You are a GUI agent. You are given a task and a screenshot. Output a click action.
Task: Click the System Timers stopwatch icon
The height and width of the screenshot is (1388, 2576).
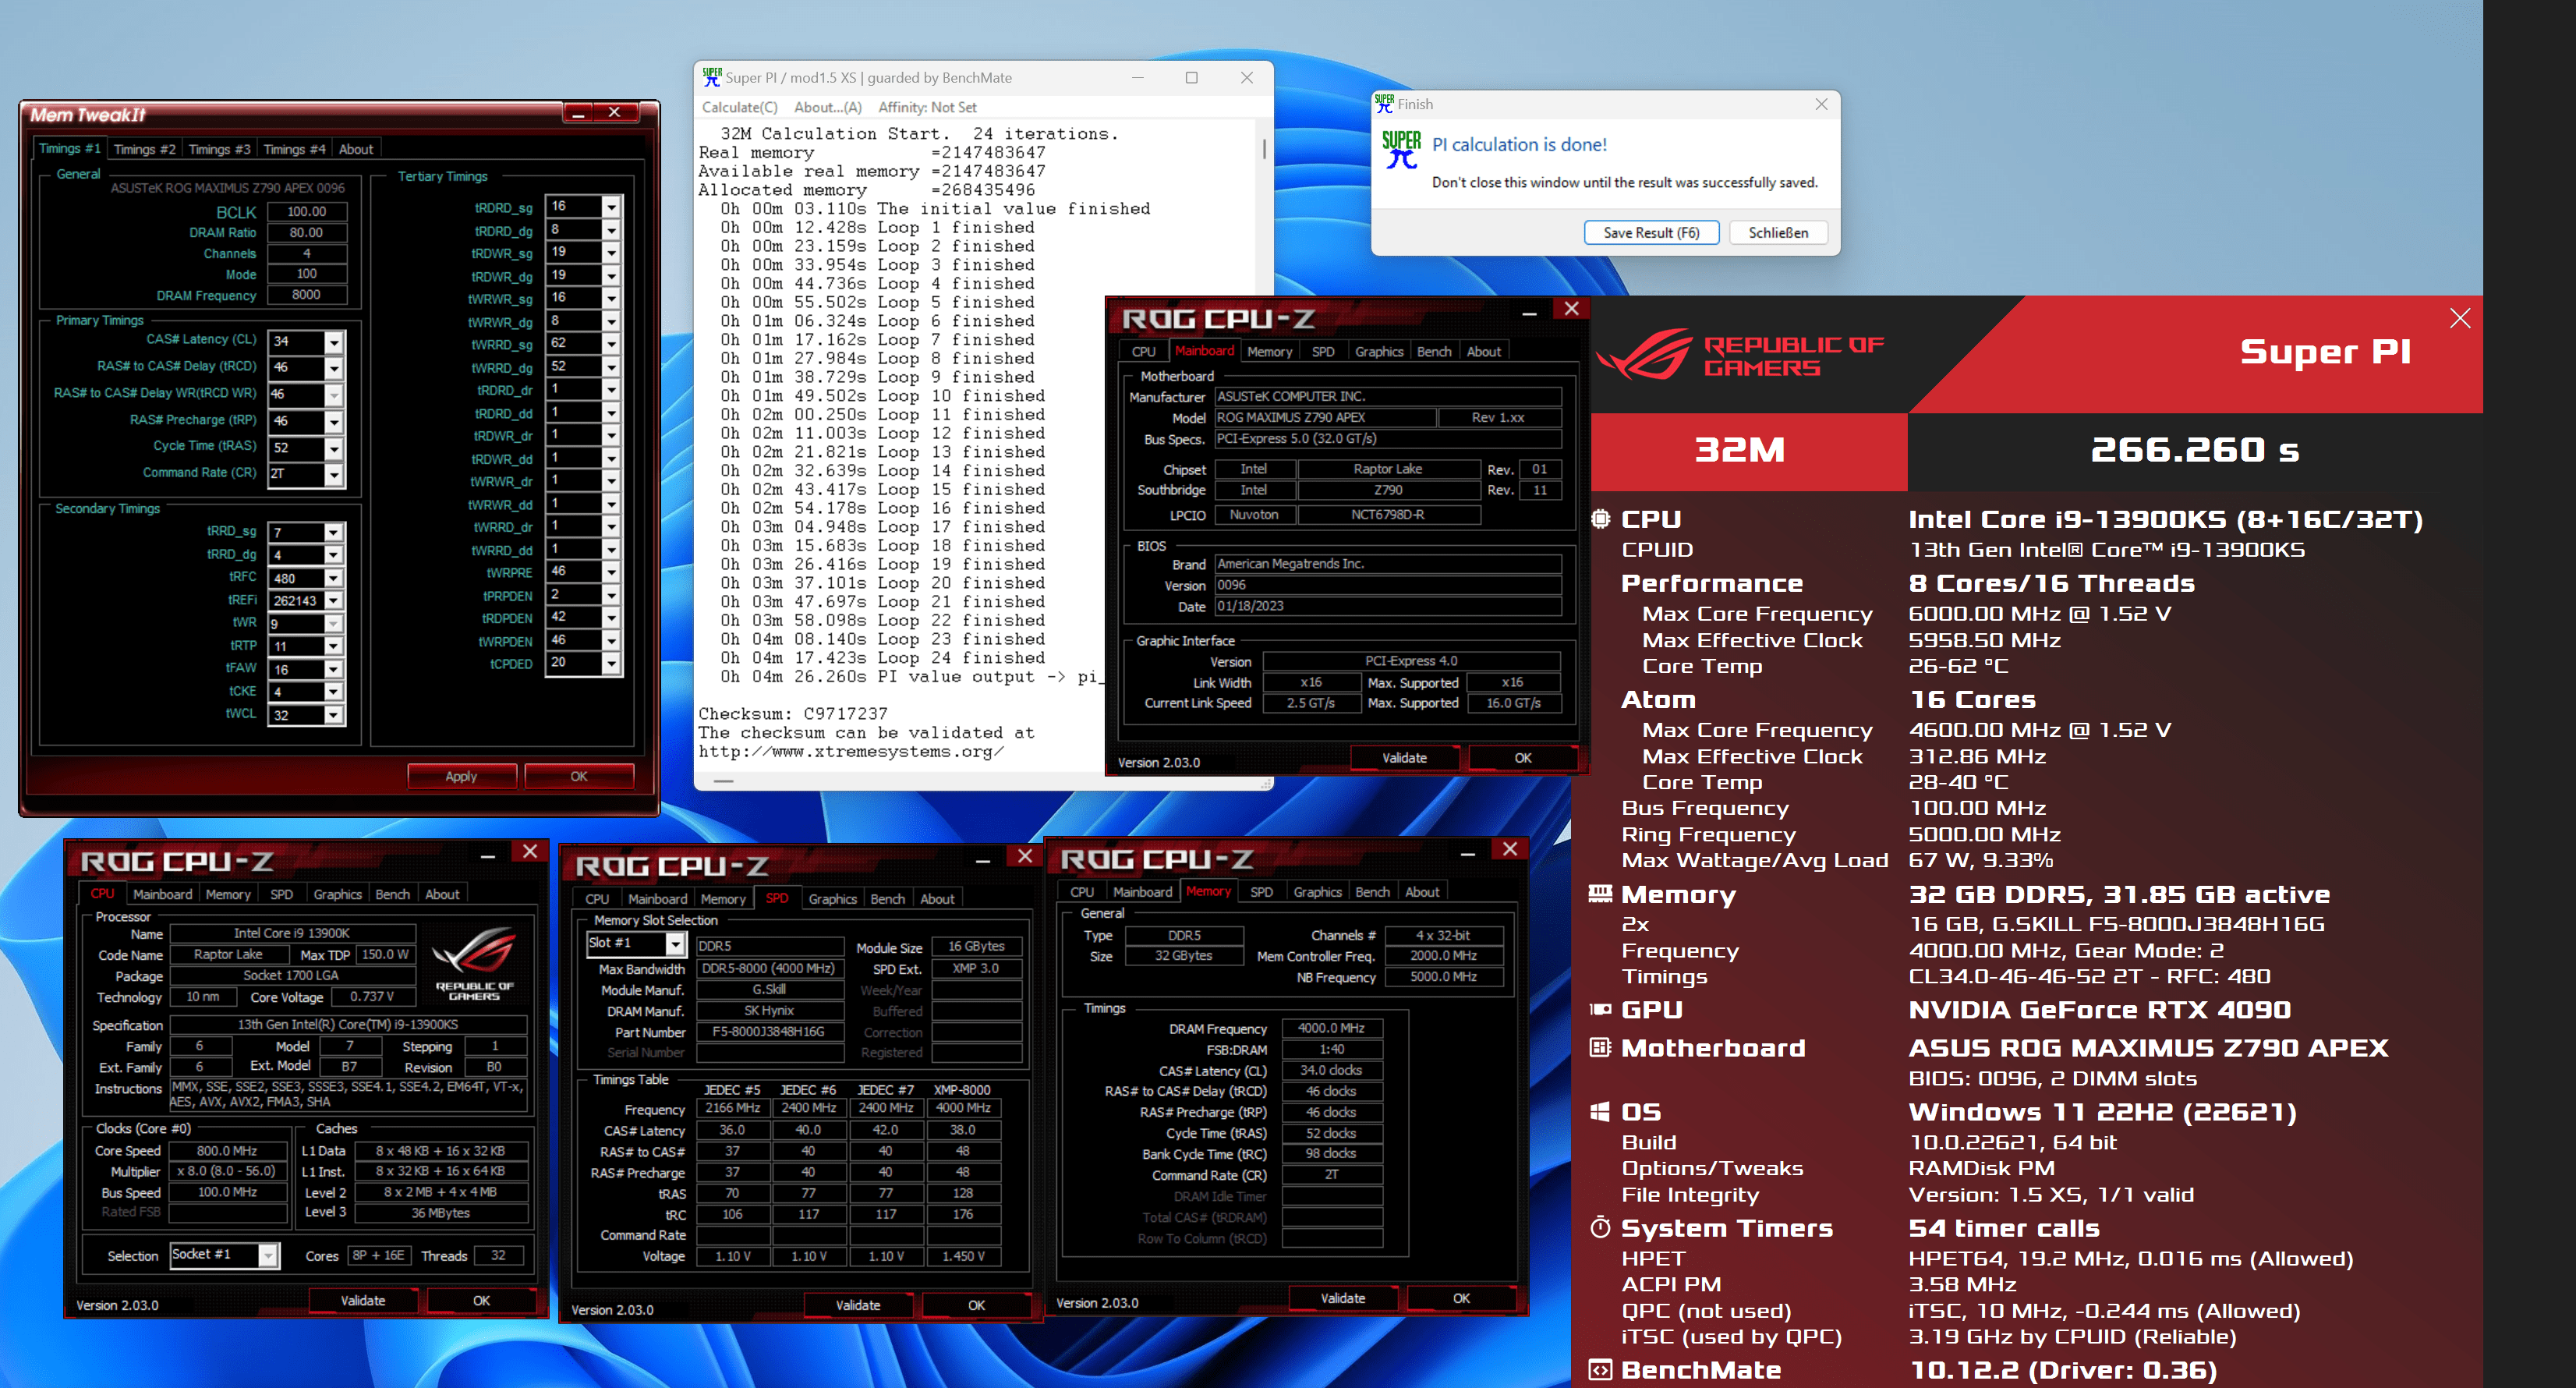(x=1600, y=1228)
